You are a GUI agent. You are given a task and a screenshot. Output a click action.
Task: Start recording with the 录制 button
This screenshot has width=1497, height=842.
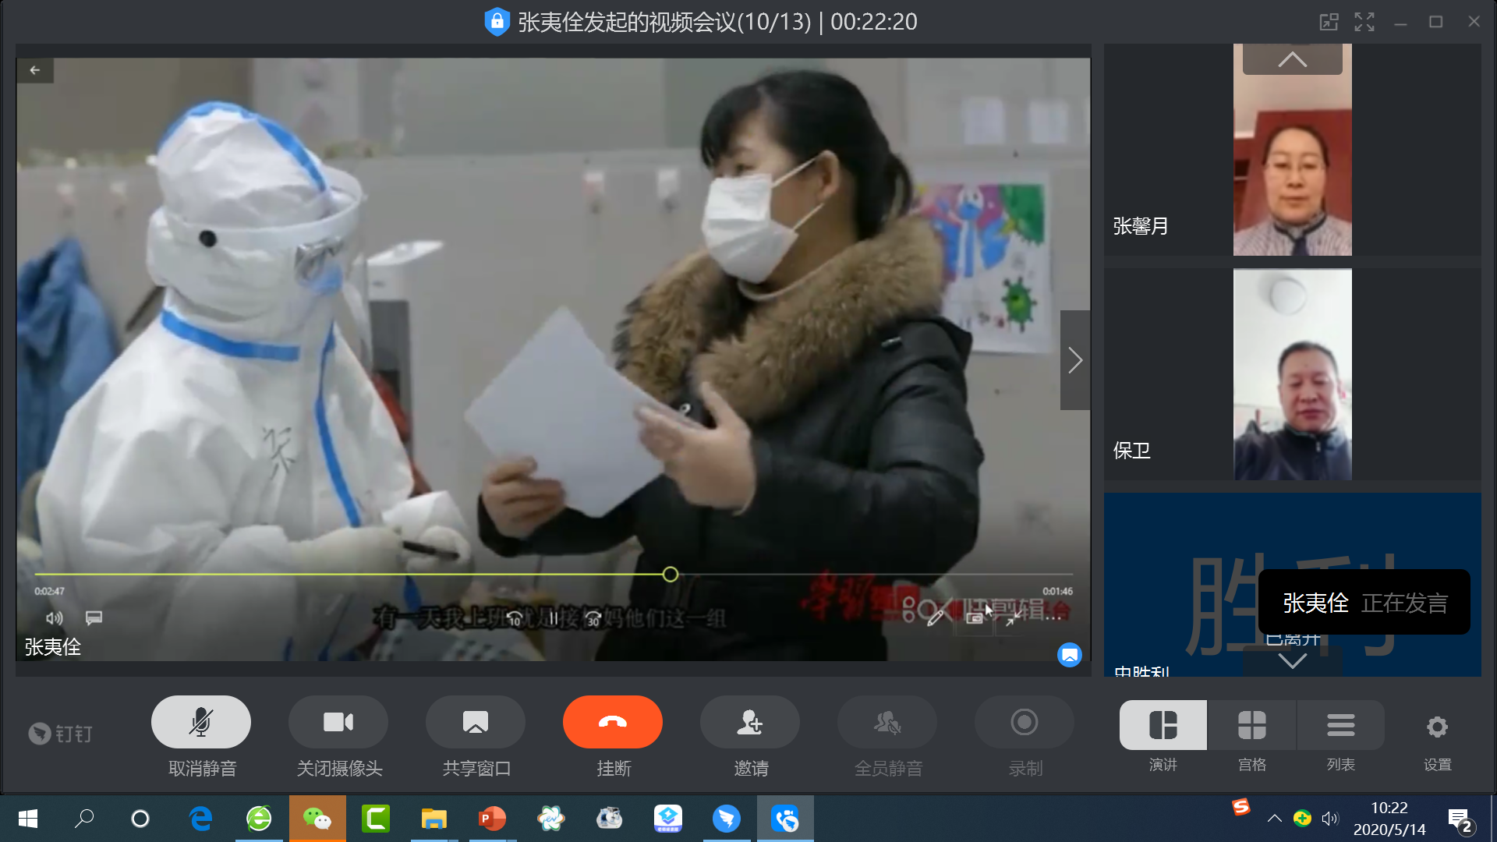coord(1024,723)
